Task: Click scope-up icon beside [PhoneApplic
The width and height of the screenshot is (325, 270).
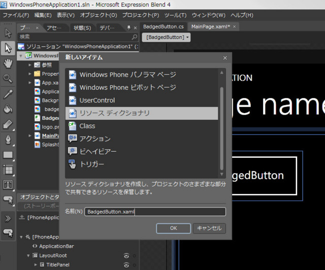Action: click(22, 217)
